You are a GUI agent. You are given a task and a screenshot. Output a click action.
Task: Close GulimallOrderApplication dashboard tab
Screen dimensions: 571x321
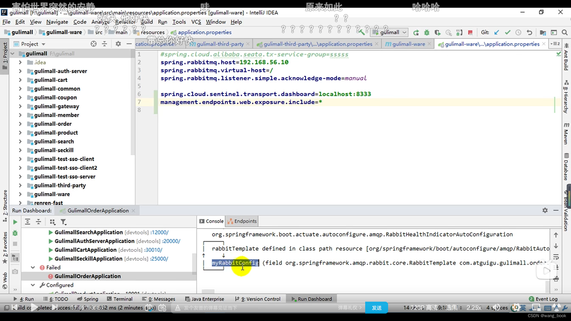(x=133, y=210)
